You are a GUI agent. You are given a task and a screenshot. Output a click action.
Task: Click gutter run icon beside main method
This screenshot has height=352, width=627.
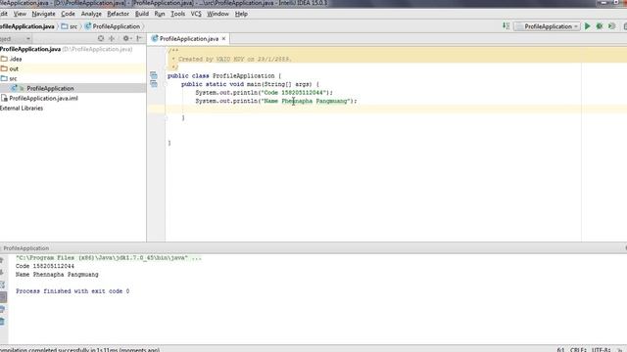(154, 84)
